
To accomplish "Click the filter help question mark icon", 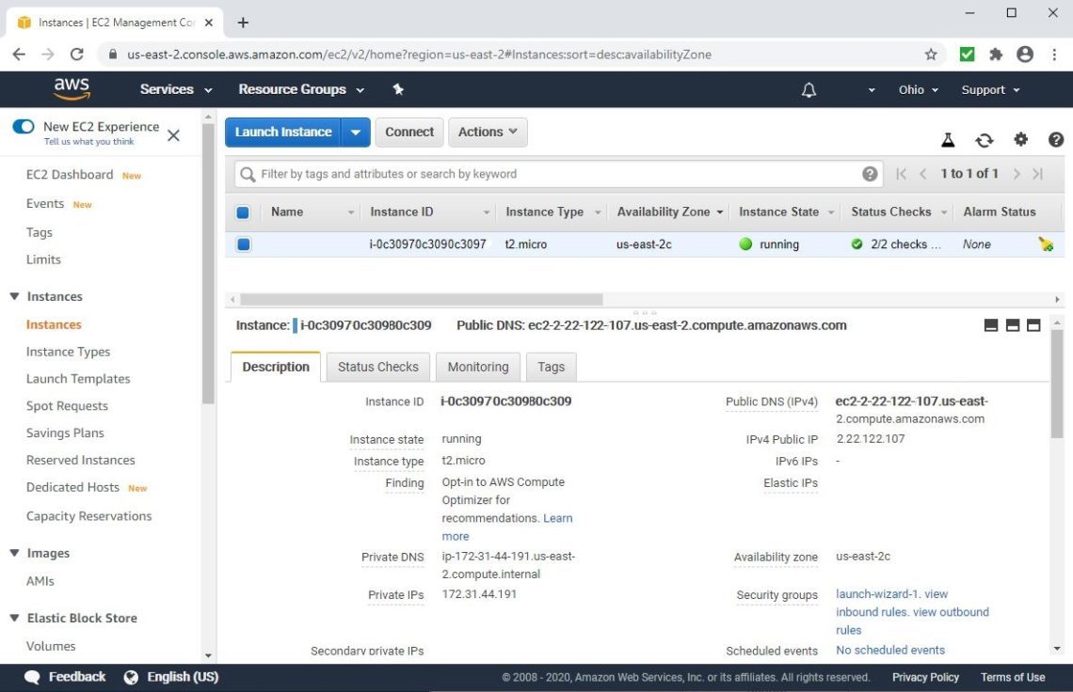I will [x=869, y=174].
